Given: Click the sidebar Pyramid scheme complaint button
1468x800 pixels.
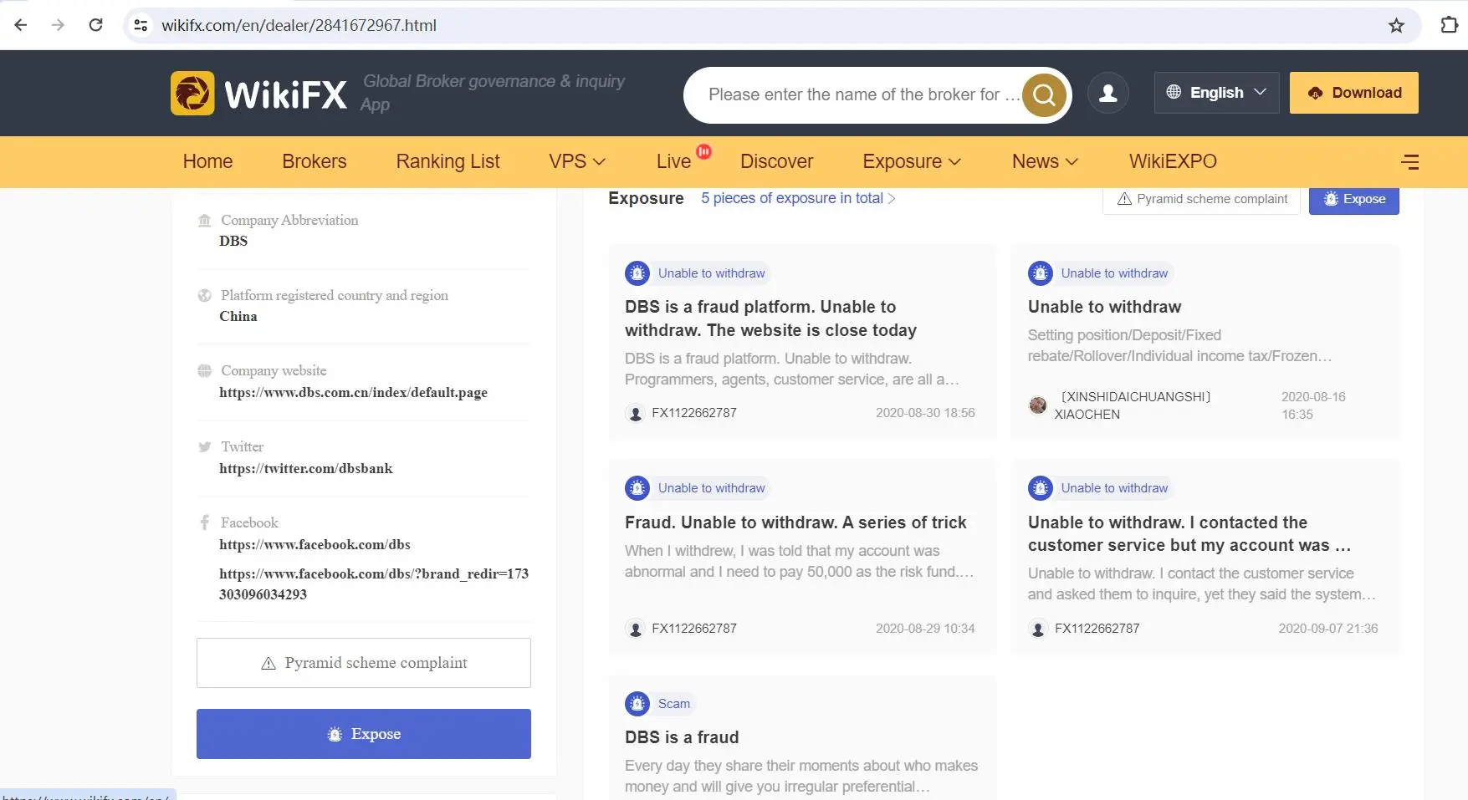Looking at the screenshot, I should (x=364, y=663).
